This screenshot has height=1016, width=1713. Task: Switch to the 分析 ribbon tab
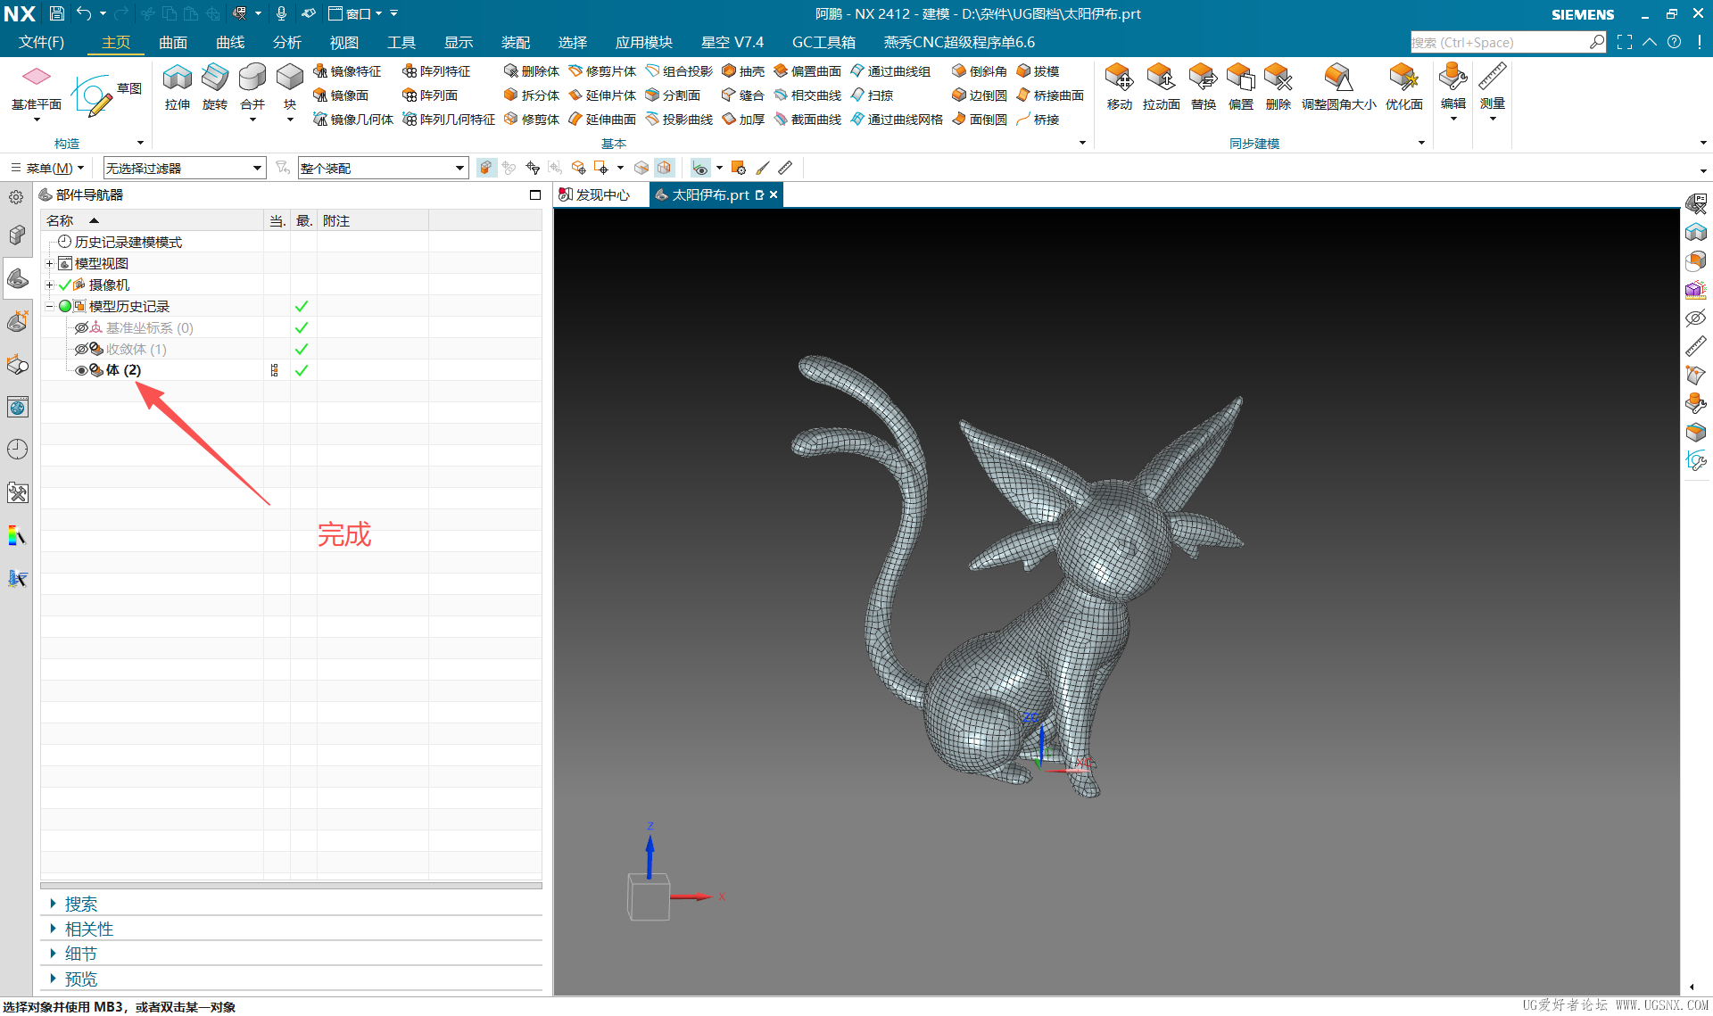pos(287,42)
